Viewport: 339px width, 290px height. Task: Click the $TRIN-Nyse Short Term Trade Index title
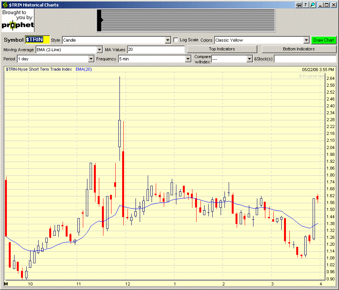39,69
